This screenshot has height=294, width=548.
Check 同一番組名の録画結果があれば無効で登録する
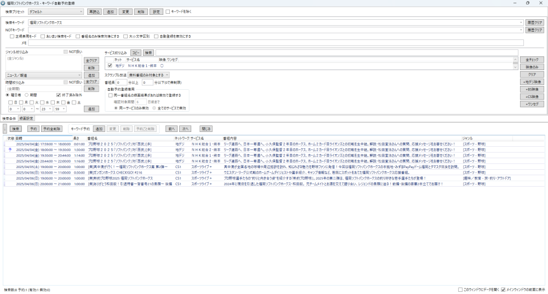pos(111,95)
